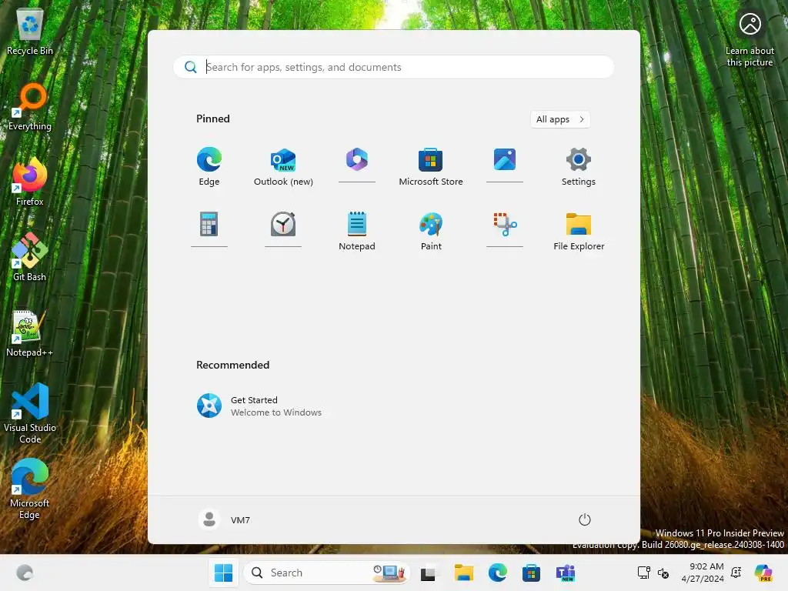Open Microsoft Teams on the taskbar

point(566,573)
